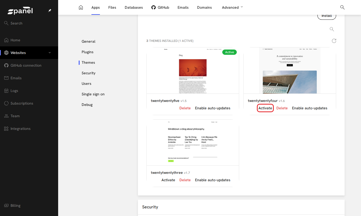Click the Install button
361x216 pixels.
click(x=327, y=16)
